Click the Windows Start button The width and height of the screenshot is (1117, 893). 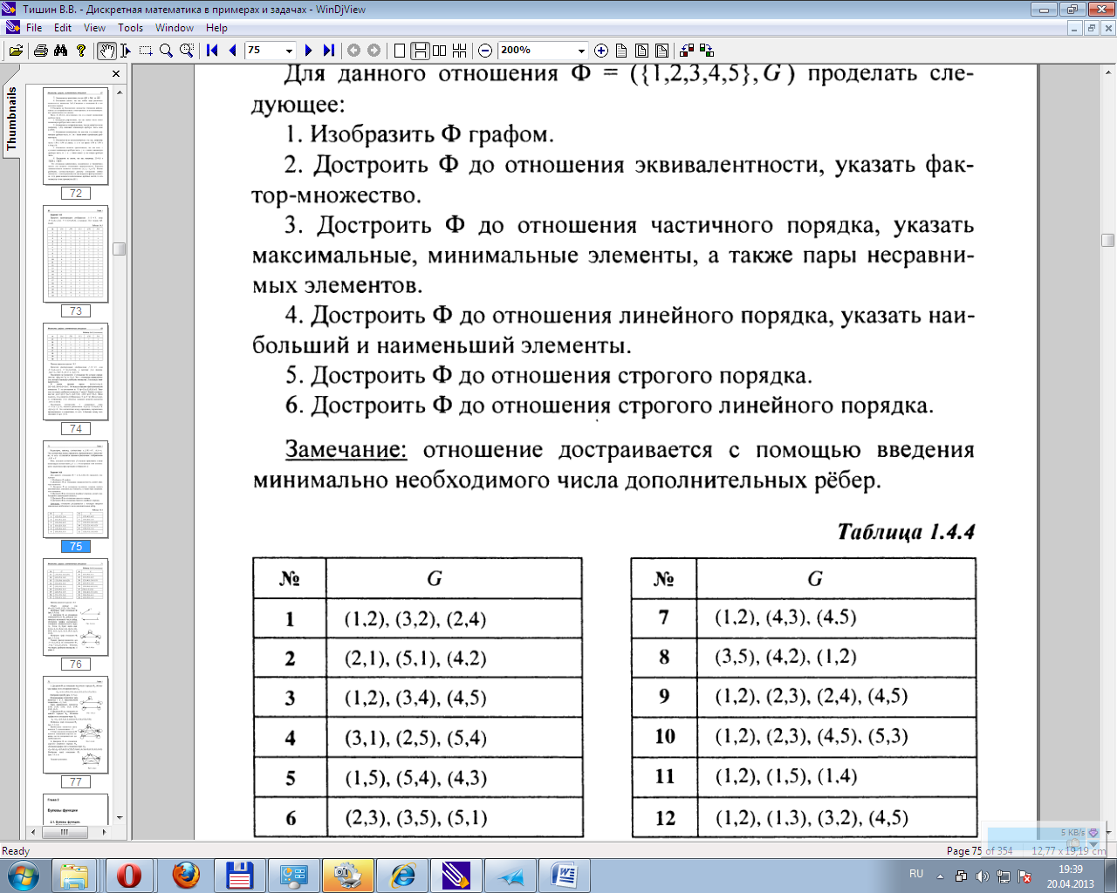(24, 875)
